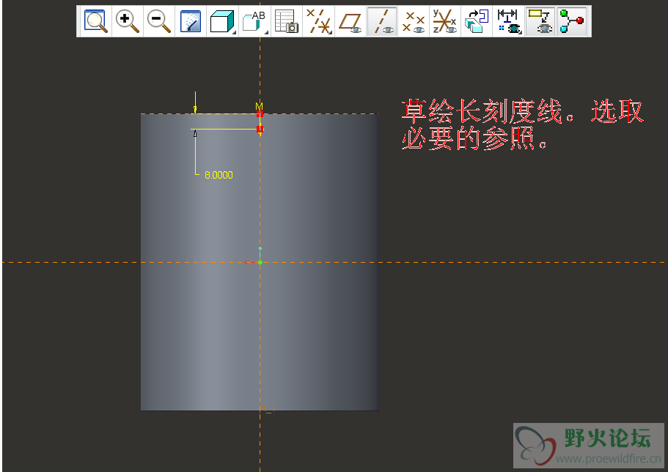Select the lower red endpoint of sketched line
Viewport: 668px width, 472px height.
pos(260,129)
